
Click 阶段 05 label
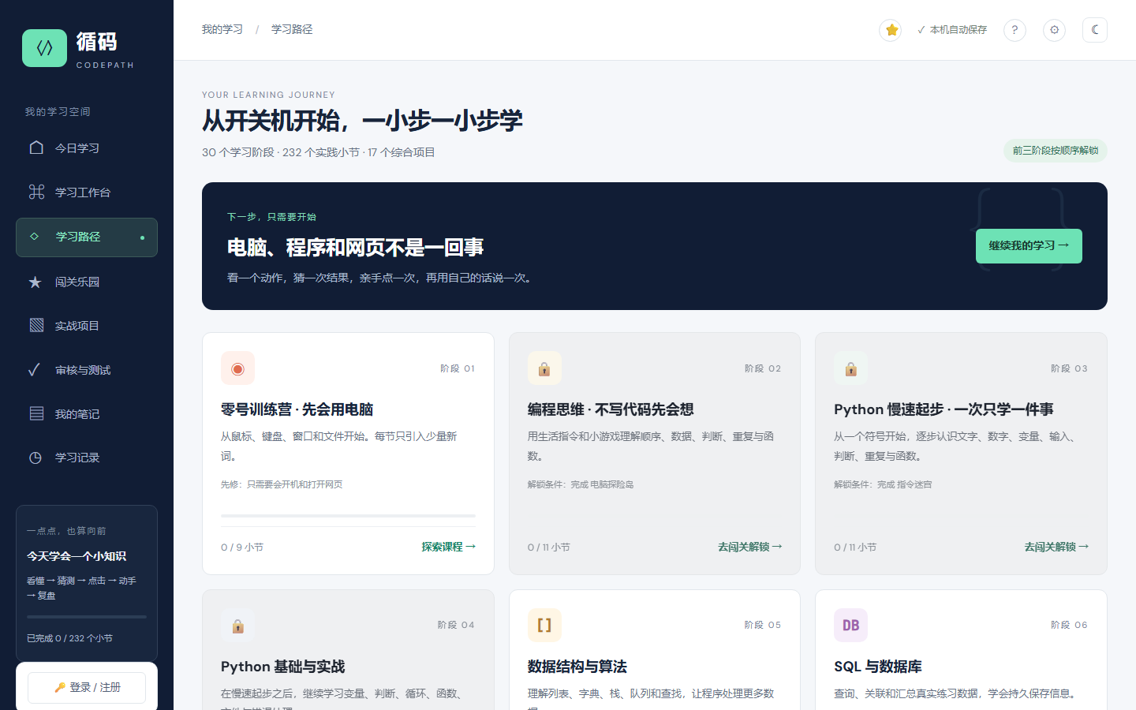click(763, 625)
